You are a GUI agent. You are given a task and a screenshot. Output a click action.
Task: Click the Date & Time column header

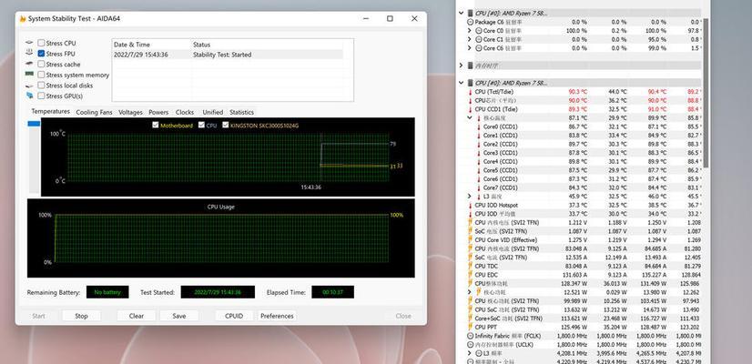pos(151,44)
